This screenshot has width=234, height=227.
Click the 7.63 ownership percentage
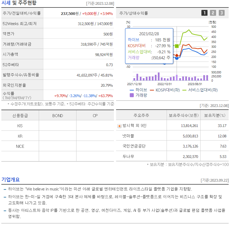pos(223,146)
